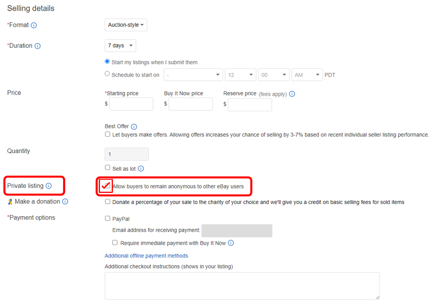The image size is (431, 305).
Task: Show info for Sell as lot
Action: coord(141,169)
